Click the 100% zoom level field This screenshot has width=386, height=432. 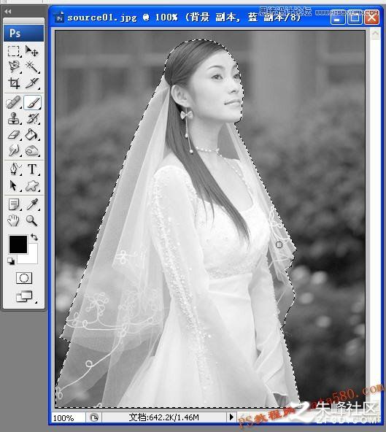[x=68, y=417]
